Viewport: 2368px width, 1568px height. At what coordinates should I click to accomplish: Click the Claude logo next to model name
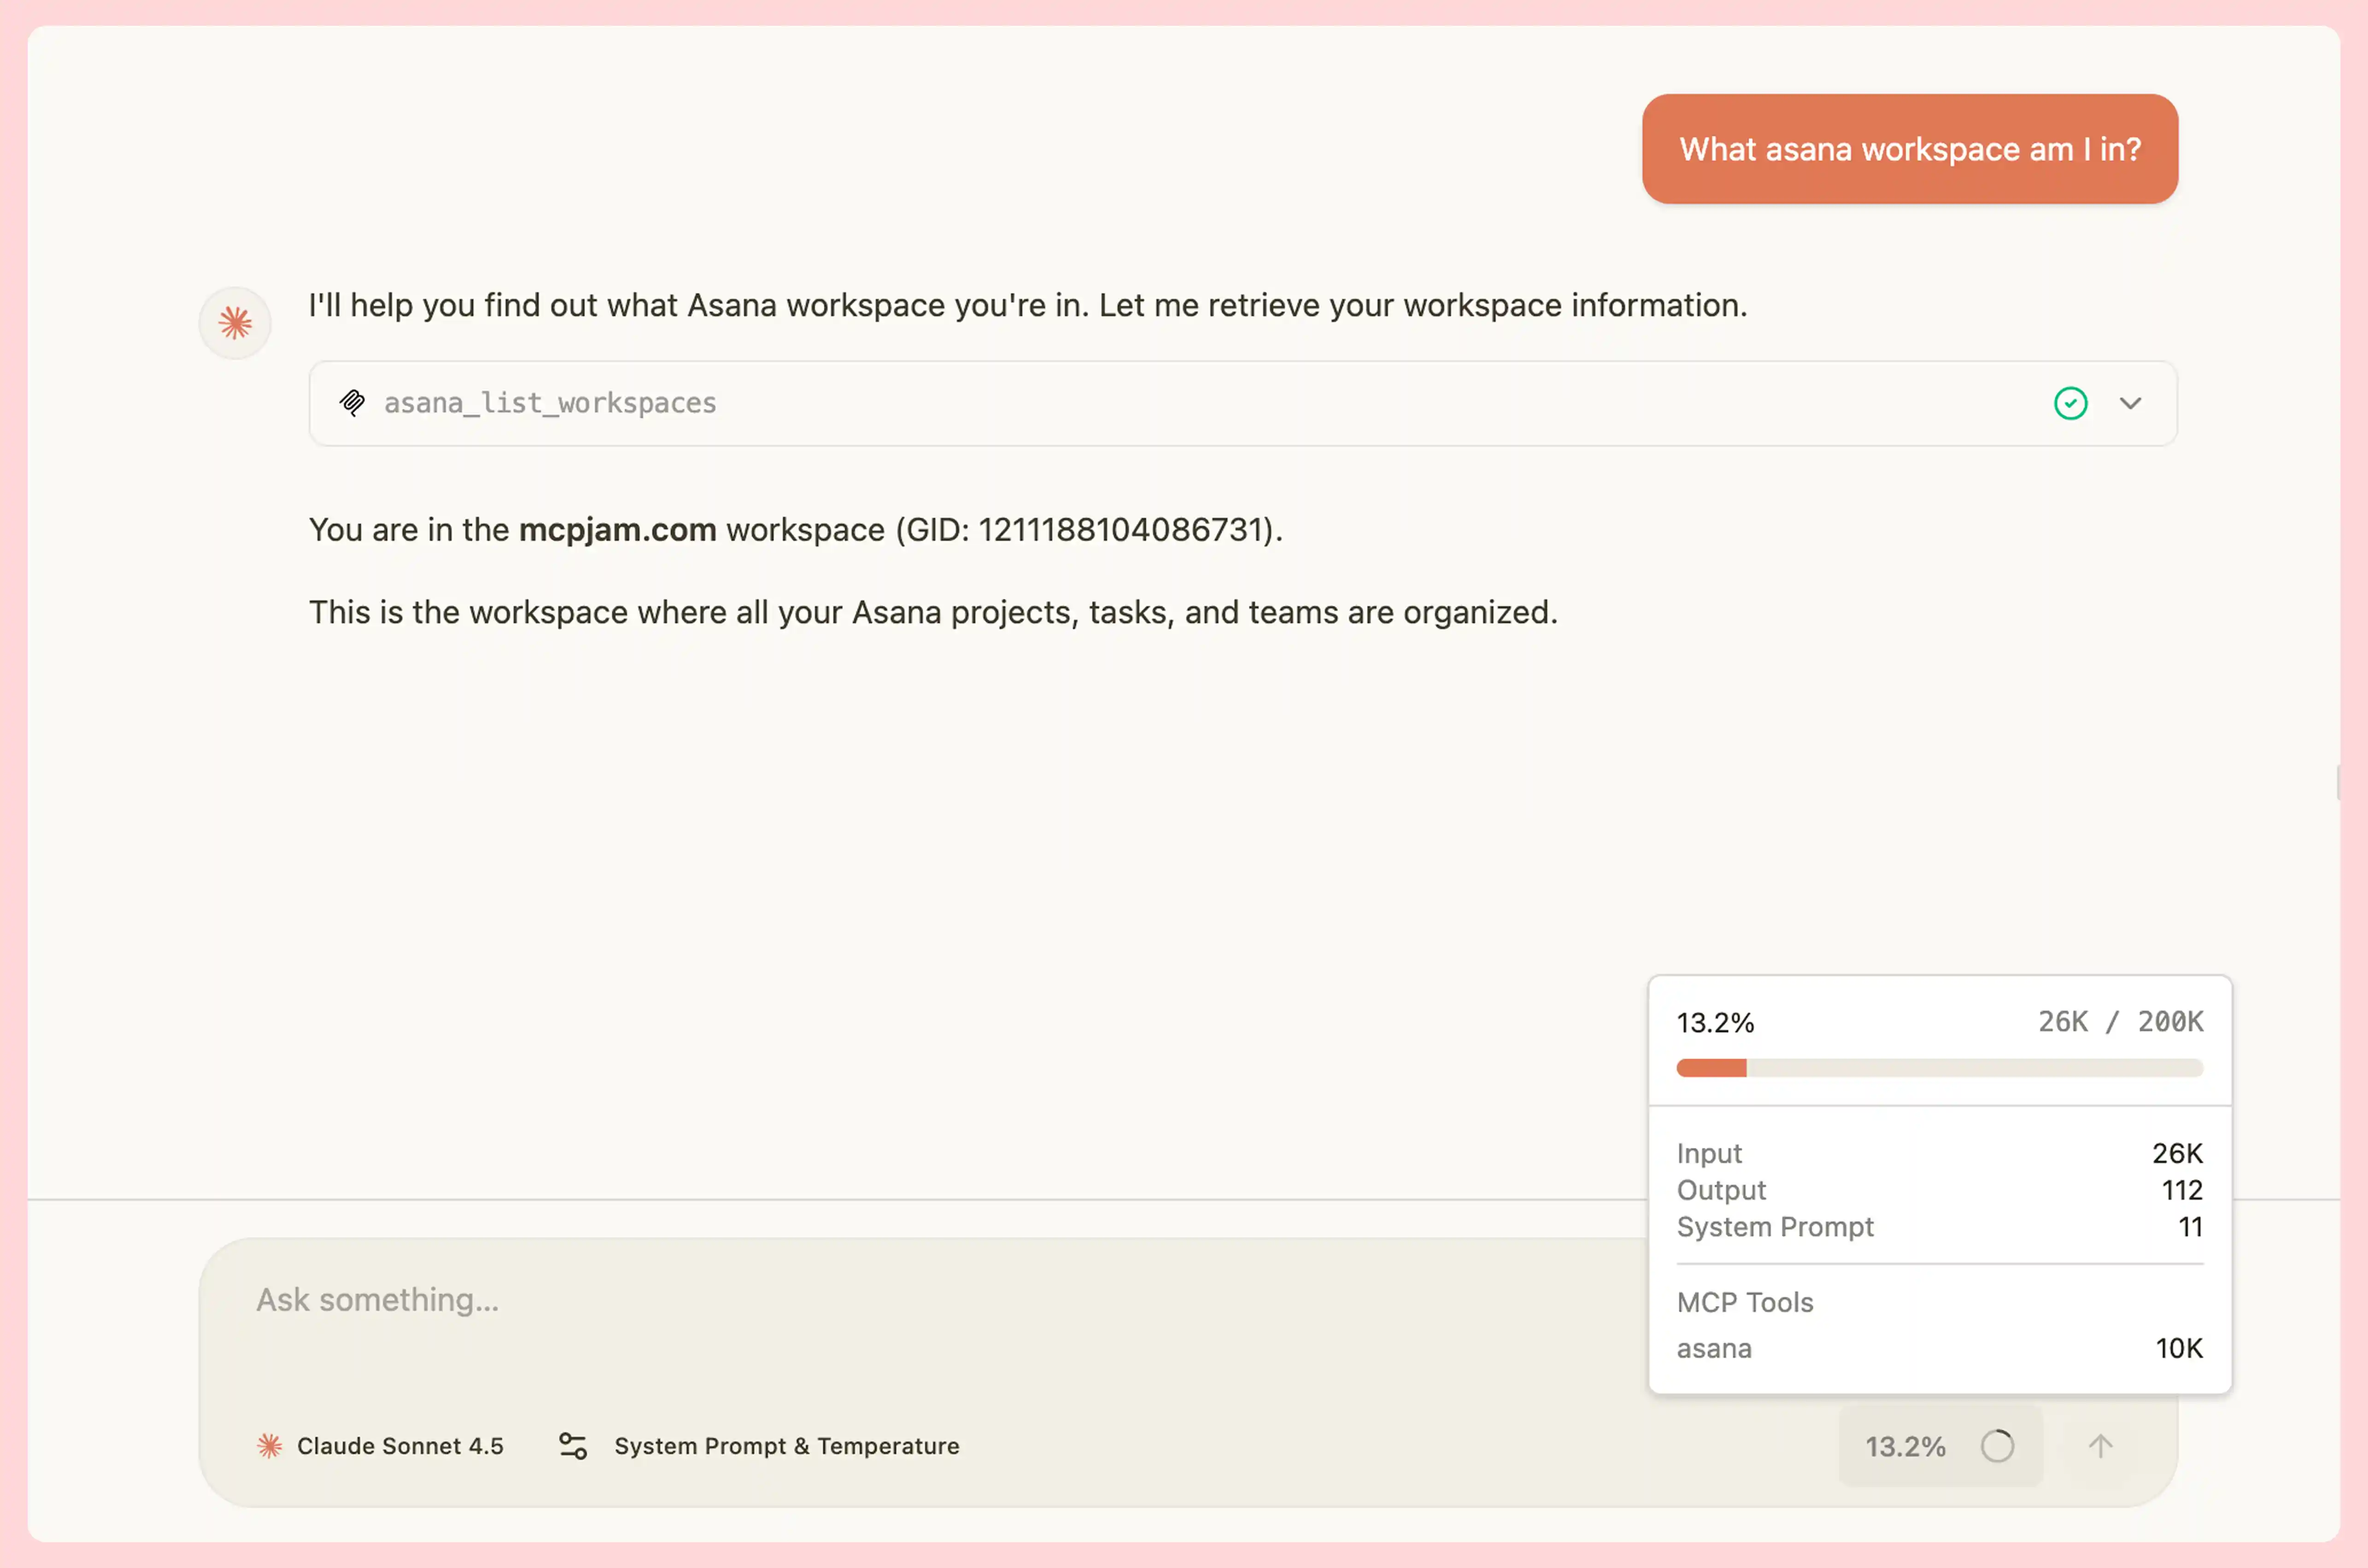[x=269, y=1446]
